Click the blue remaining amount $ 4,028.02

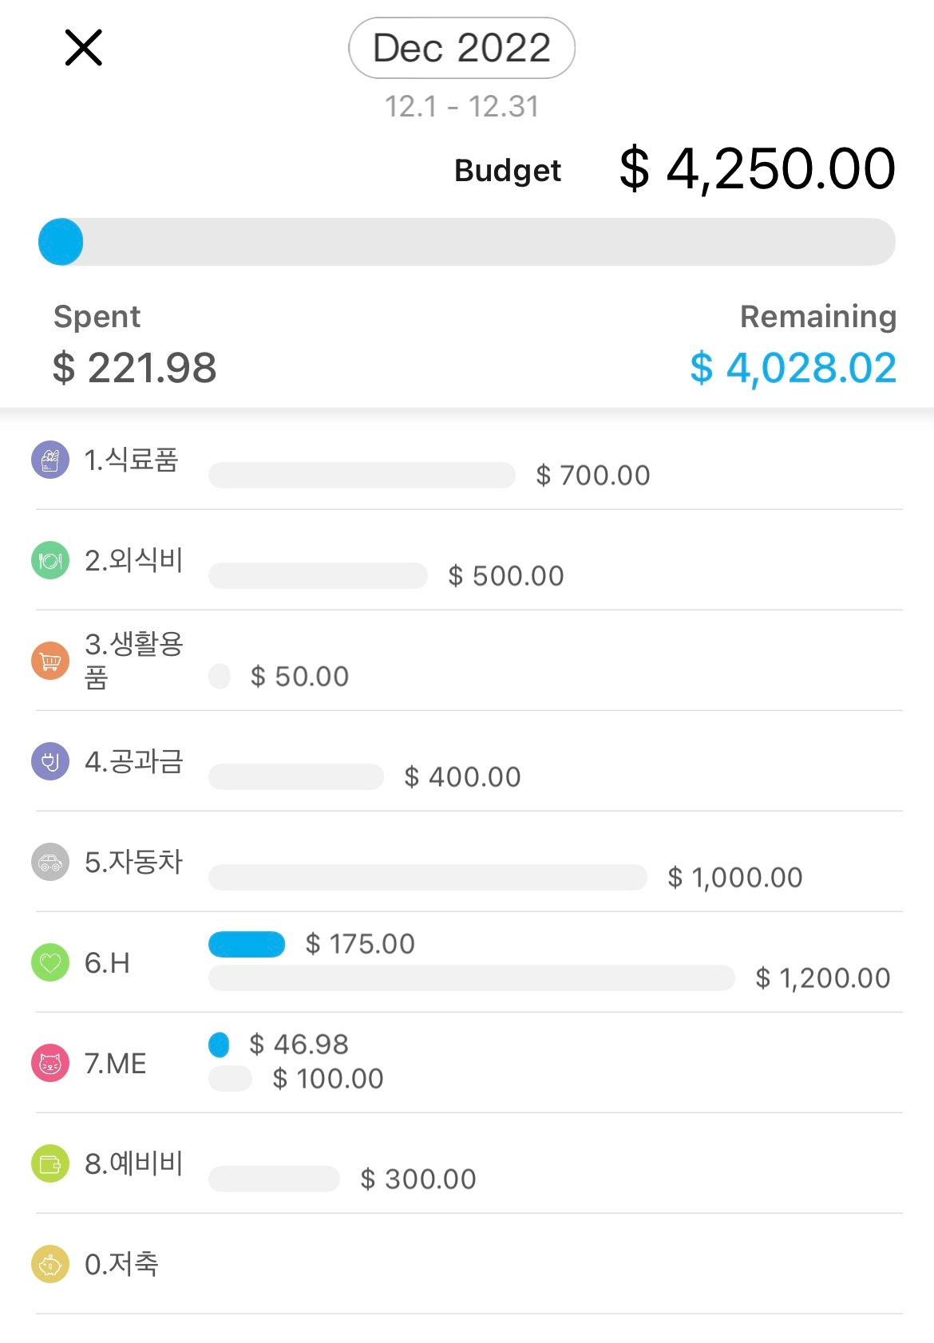793,368
